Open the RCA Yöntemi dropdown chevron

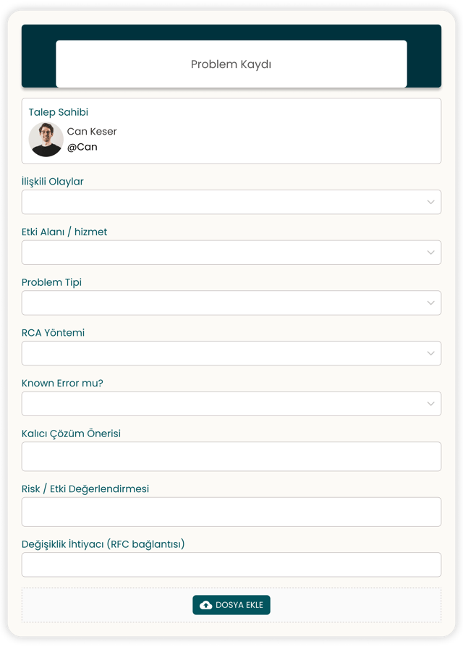click(x=430, y=354)
